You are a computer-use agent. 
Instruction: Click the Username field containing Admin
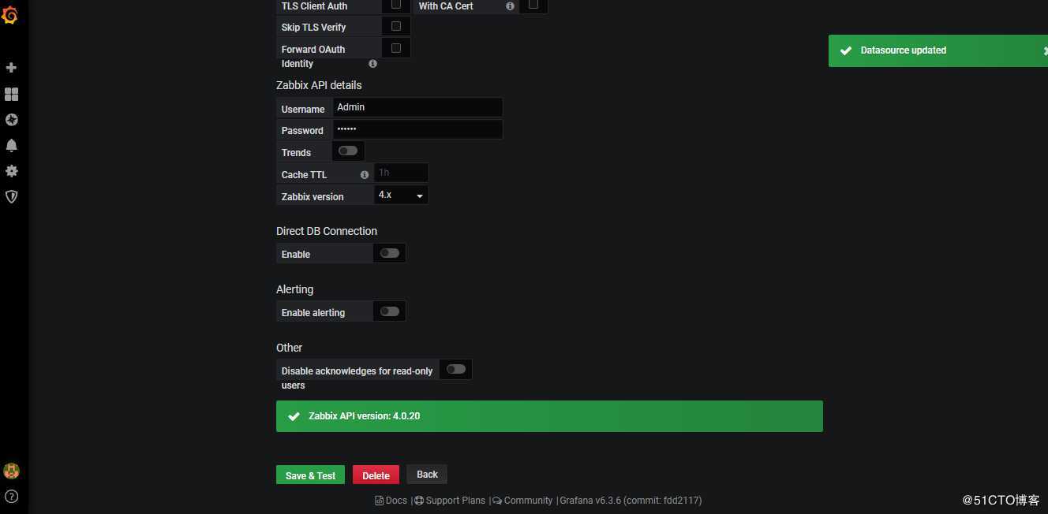click(417, 107)
